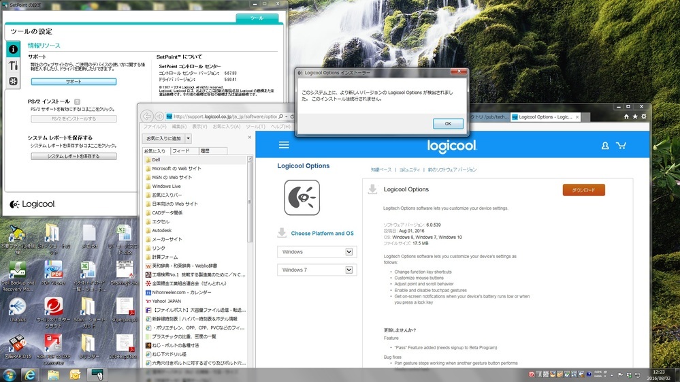Click the browser favorites star icon
This screenshot has height=382, width=680.
pyautogui.click(x=635, y=116)
